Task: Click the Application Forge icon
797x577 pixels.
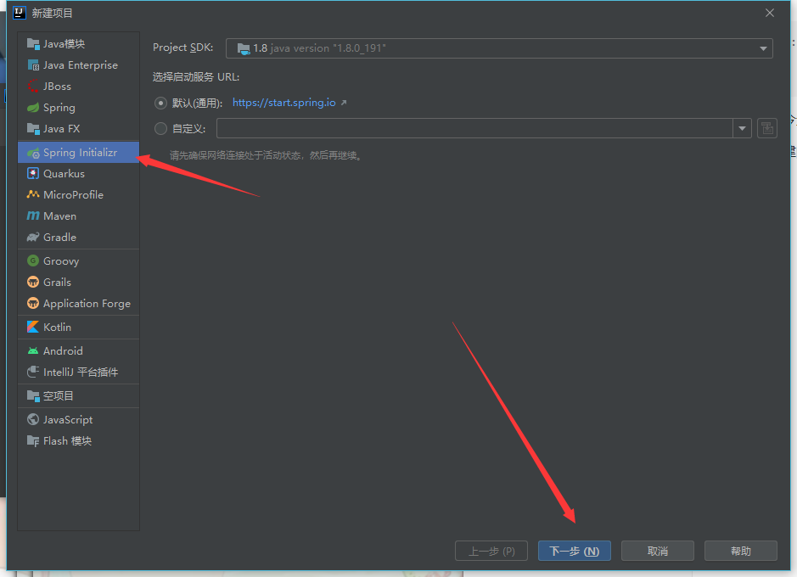Action: (33, 304)
